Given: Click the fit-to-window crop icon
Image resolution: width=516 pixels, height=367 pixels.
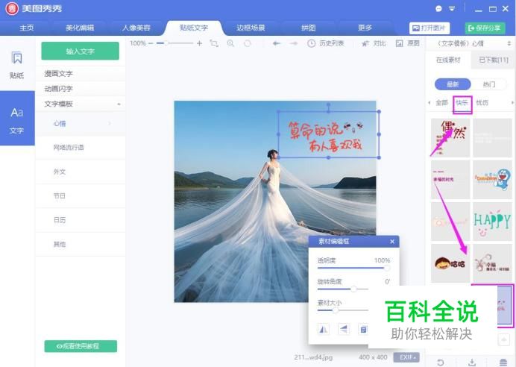Looking at the screenshot, I should pos(214,43).
